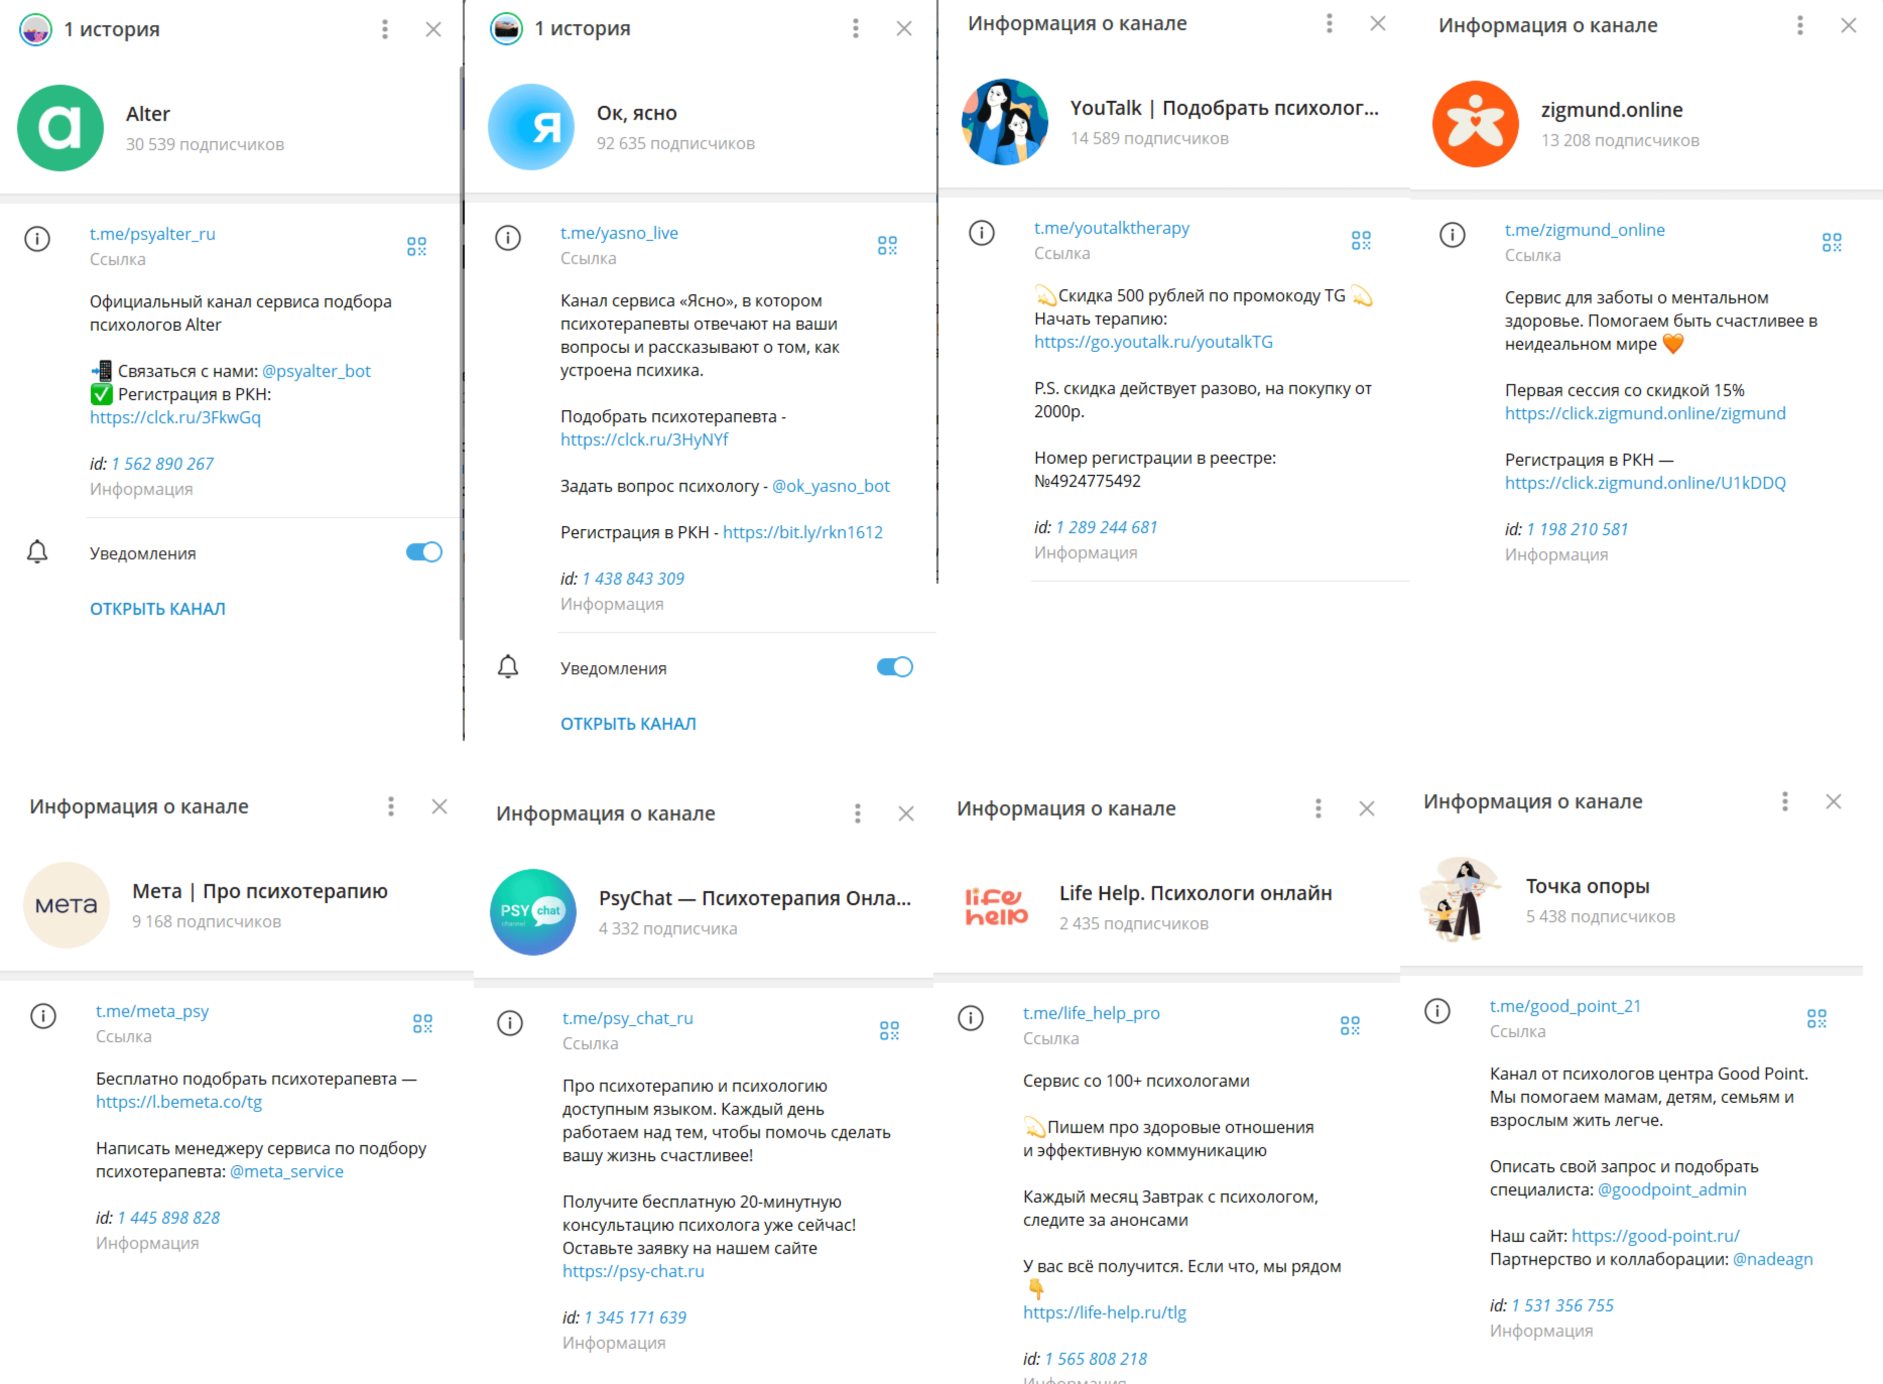Screen dimensions: 1883x1384
Task: Open the @goodpoint_admin mention
Action: coord(1672,1189)
